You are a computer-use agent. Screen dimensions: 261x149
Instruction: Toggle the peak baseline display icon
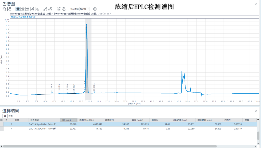(x=59, y=9)
